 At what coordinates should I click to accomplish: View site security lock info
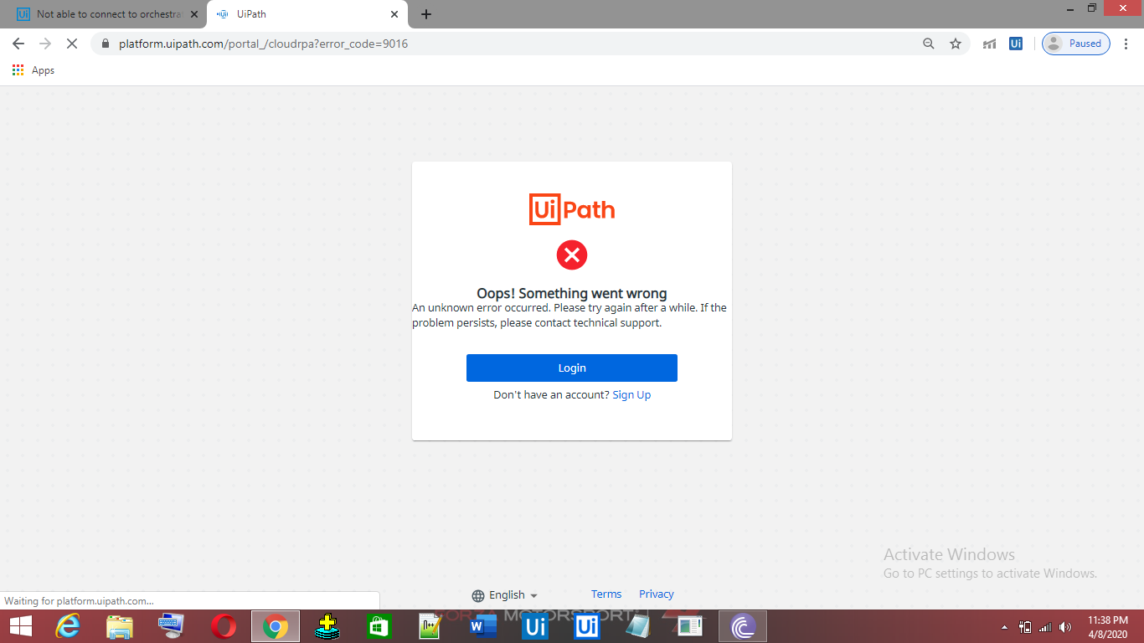coord(105,44)
